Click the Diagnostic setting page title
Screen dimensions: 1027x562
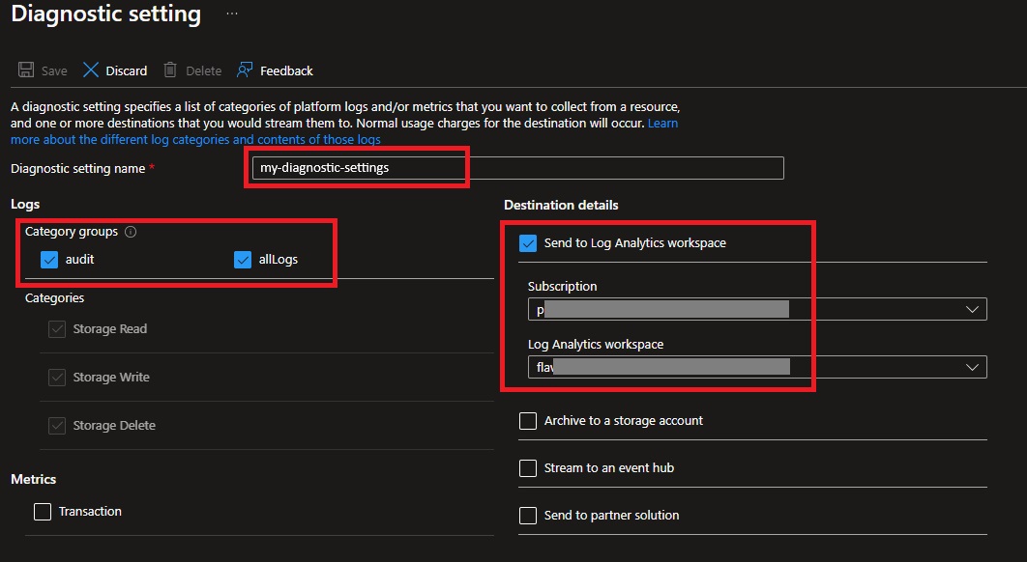click(106, 14)
